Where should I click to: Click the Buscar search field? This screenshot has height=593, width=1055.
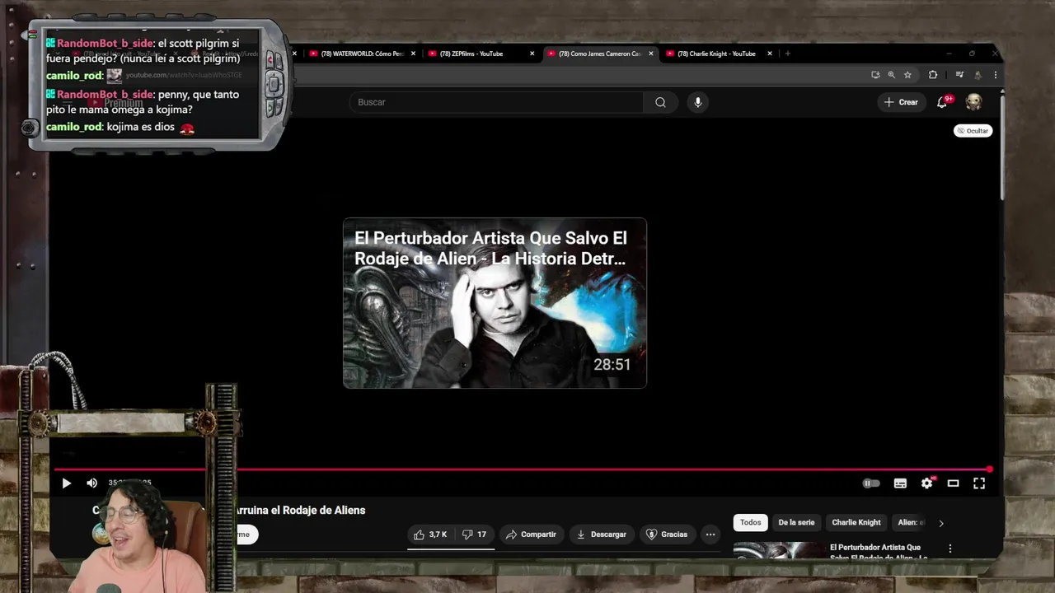496,102
